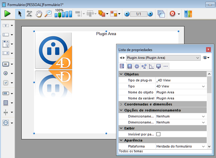Pick the plug-in area object tool

point(6,123)
